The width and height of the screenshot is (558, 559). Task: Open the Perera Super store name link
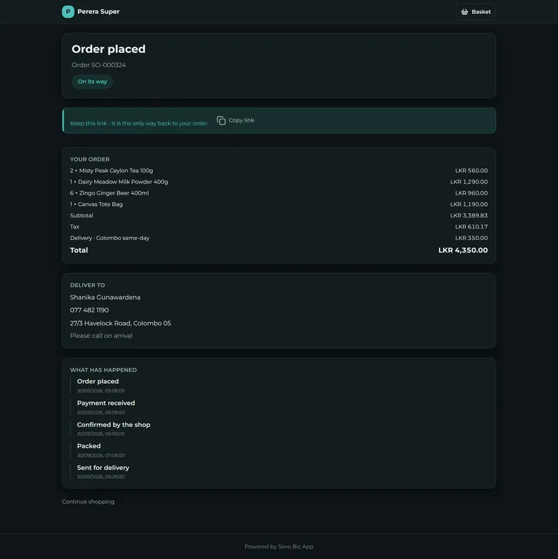point(98,12)
